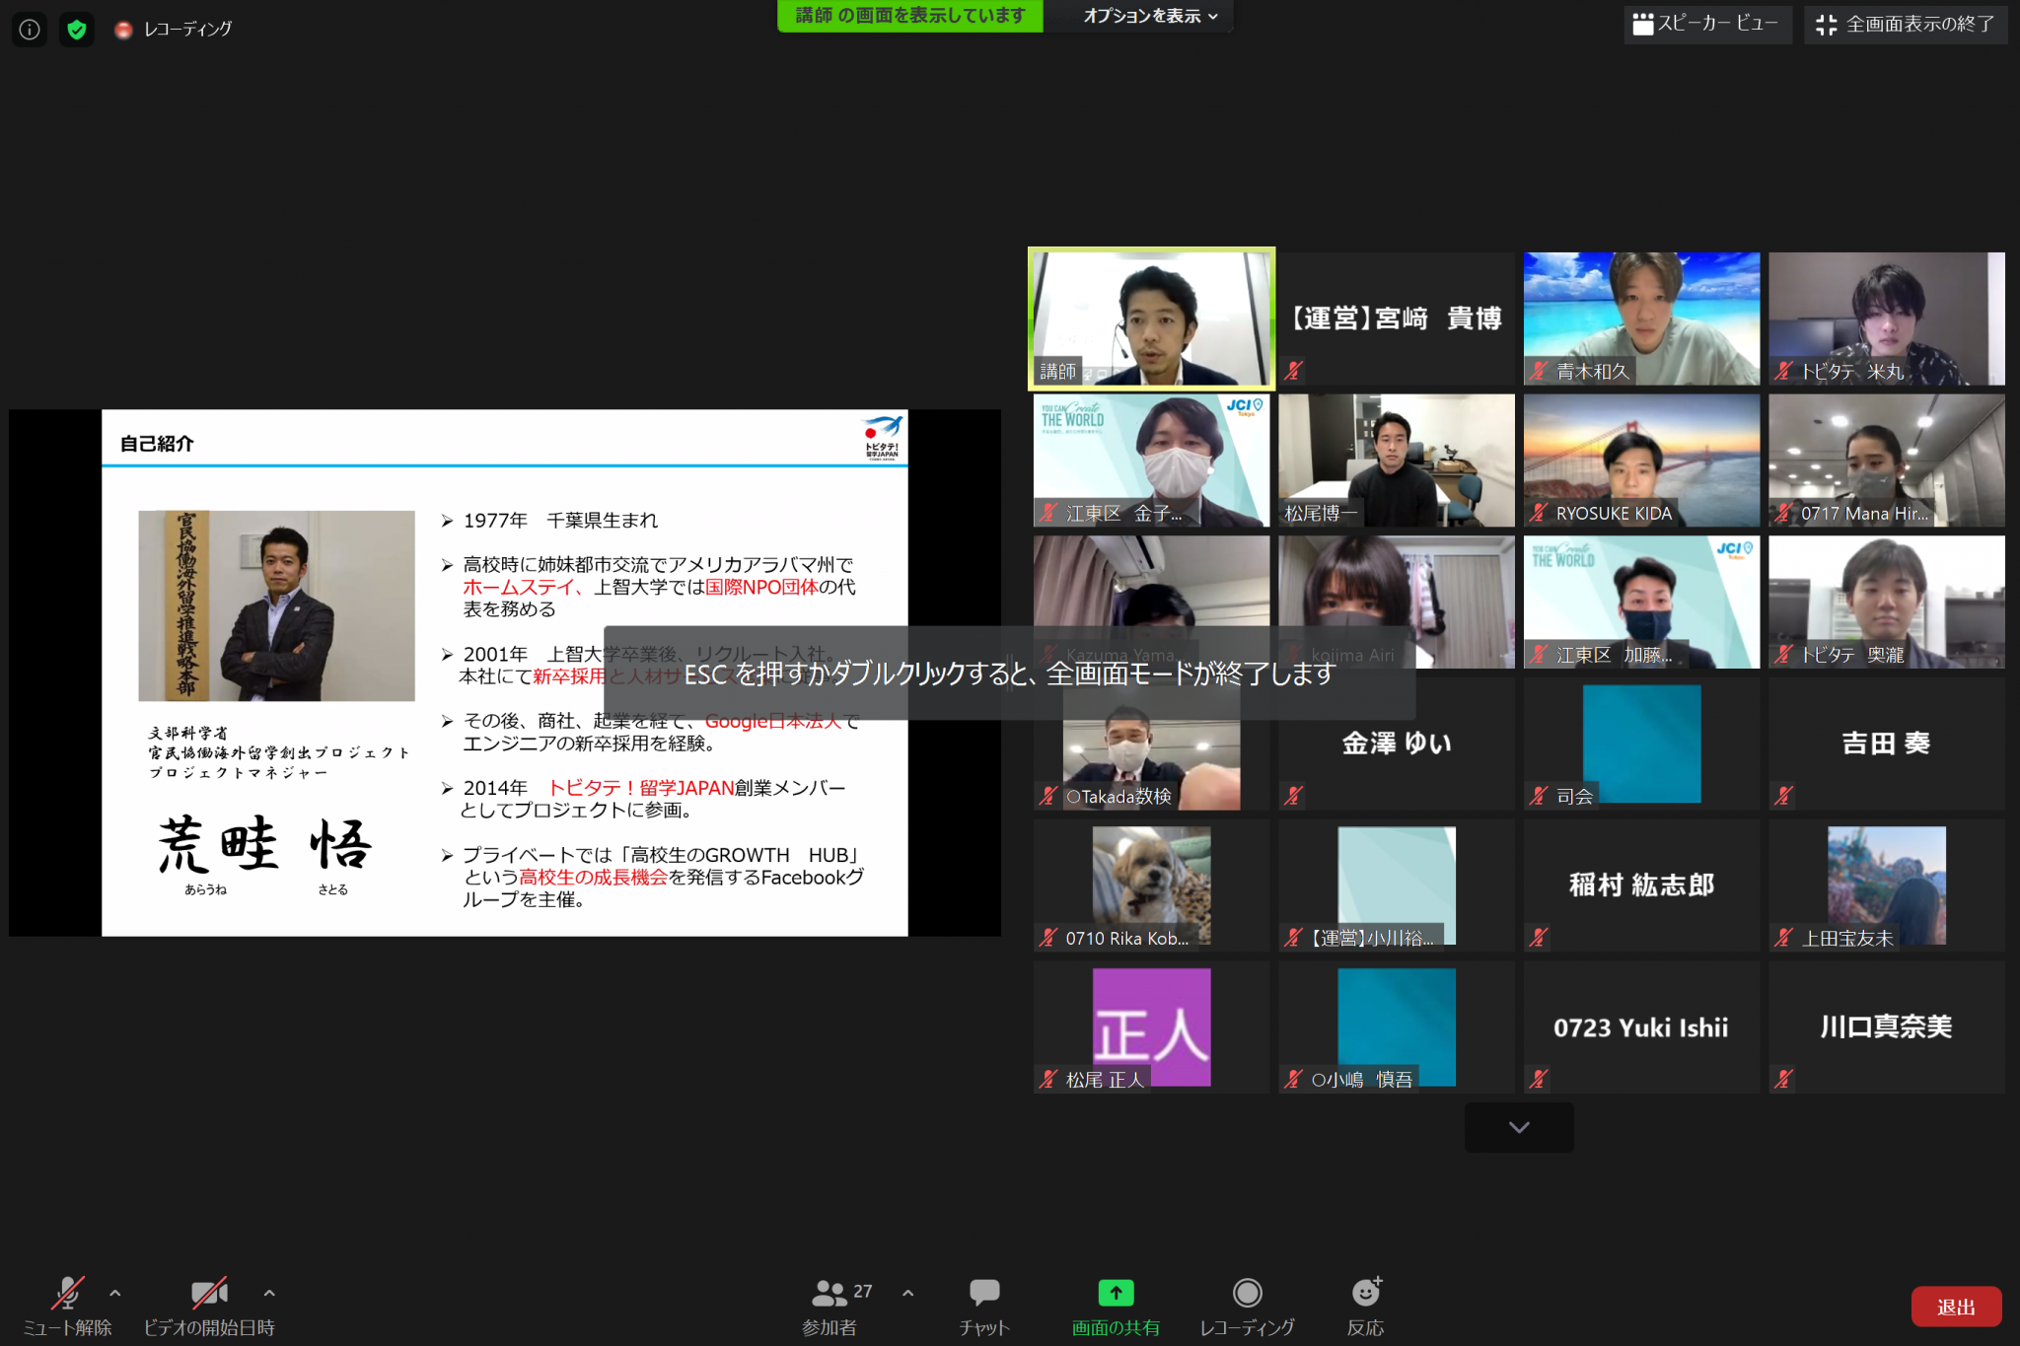The image size is (2020, 1346).
Task: Click the purple 正人 avatar tile
Action: (1151, 1027)
